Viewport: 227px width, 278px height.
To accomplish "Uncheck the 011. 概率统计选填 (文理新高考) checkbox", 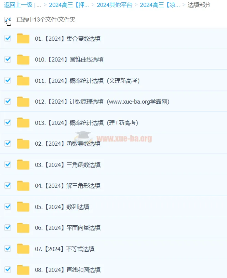I will [8, 80].
